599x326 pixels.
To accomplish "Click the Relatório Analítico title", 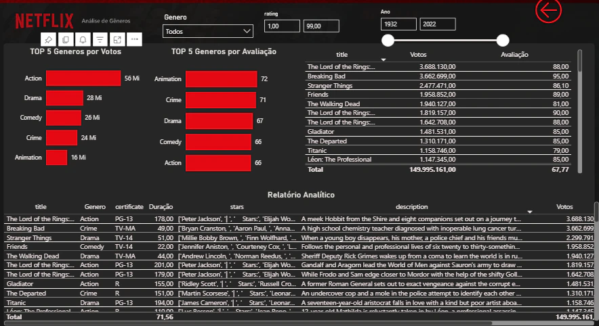I will [301, 195].
